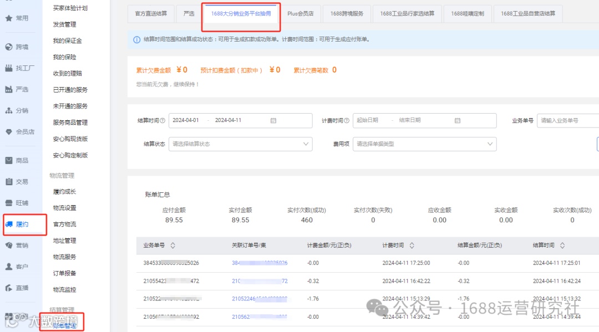Select the 客户 person icon

point(9,267)
